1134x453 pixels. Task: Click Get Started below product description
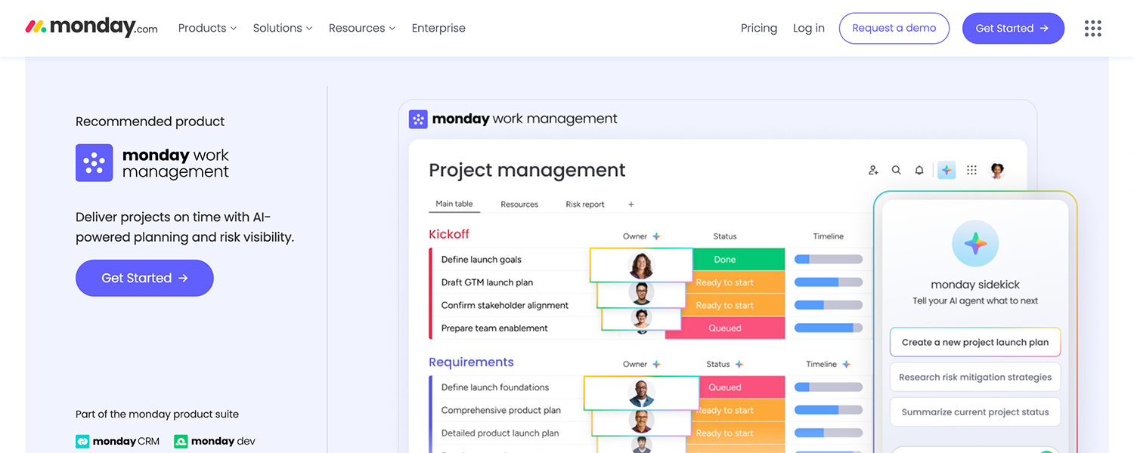point(144,278)
